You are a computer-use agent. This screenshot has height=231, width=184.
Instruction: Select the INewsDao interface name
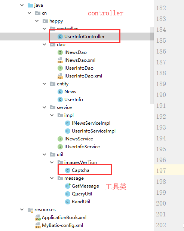point(76,52)
